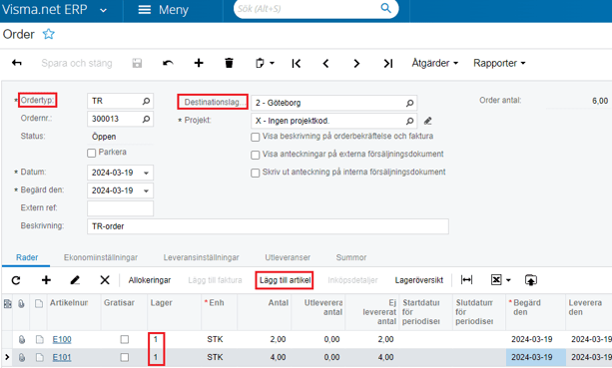Open lookup for Ordernr field
Viewport: 612px width, 368px height.
pos(146,119)
